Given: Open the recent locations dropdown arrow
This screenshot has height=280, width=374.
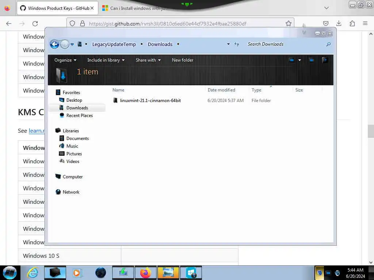Looking at the screenshot, I should click(x=72, y=44).
